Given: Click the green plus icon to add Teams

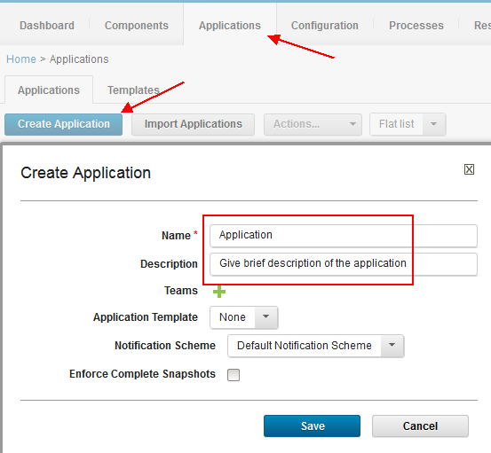Looking at the screenshot, I should click(219, 292).
